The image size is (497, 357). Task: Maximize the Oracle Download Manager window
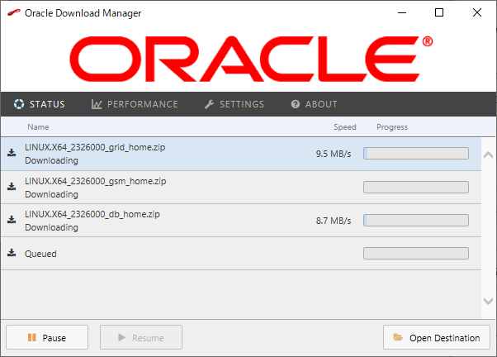coord(439,12)
